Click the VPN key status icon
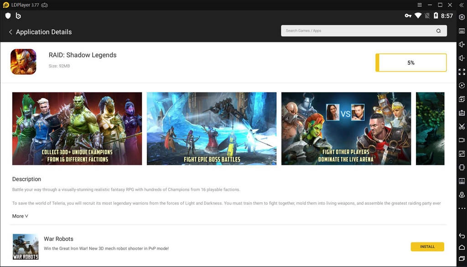This screenshot has width=467, height=267. (408, 15)
